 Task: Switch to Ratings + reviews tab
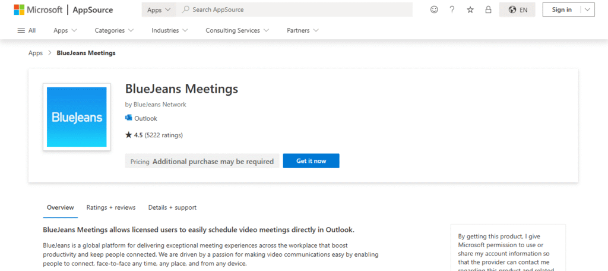(x=111, y=207)
